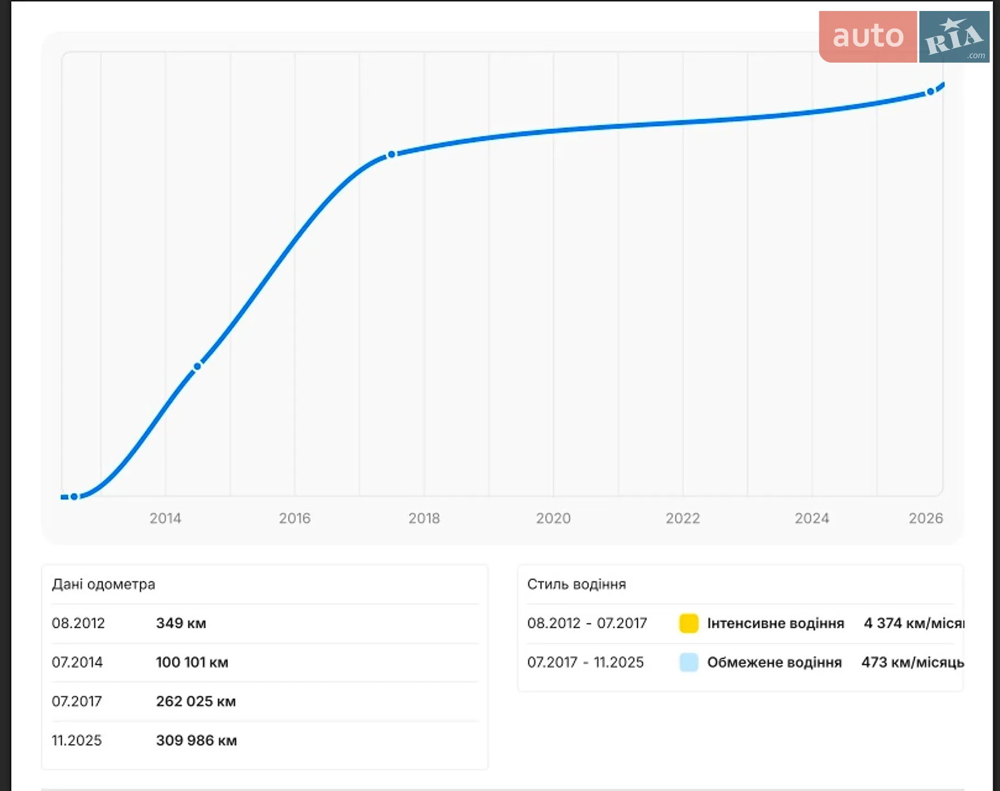1000x791 pixels.
Task: Click the 2014 axis label
Action: point(165,518)
